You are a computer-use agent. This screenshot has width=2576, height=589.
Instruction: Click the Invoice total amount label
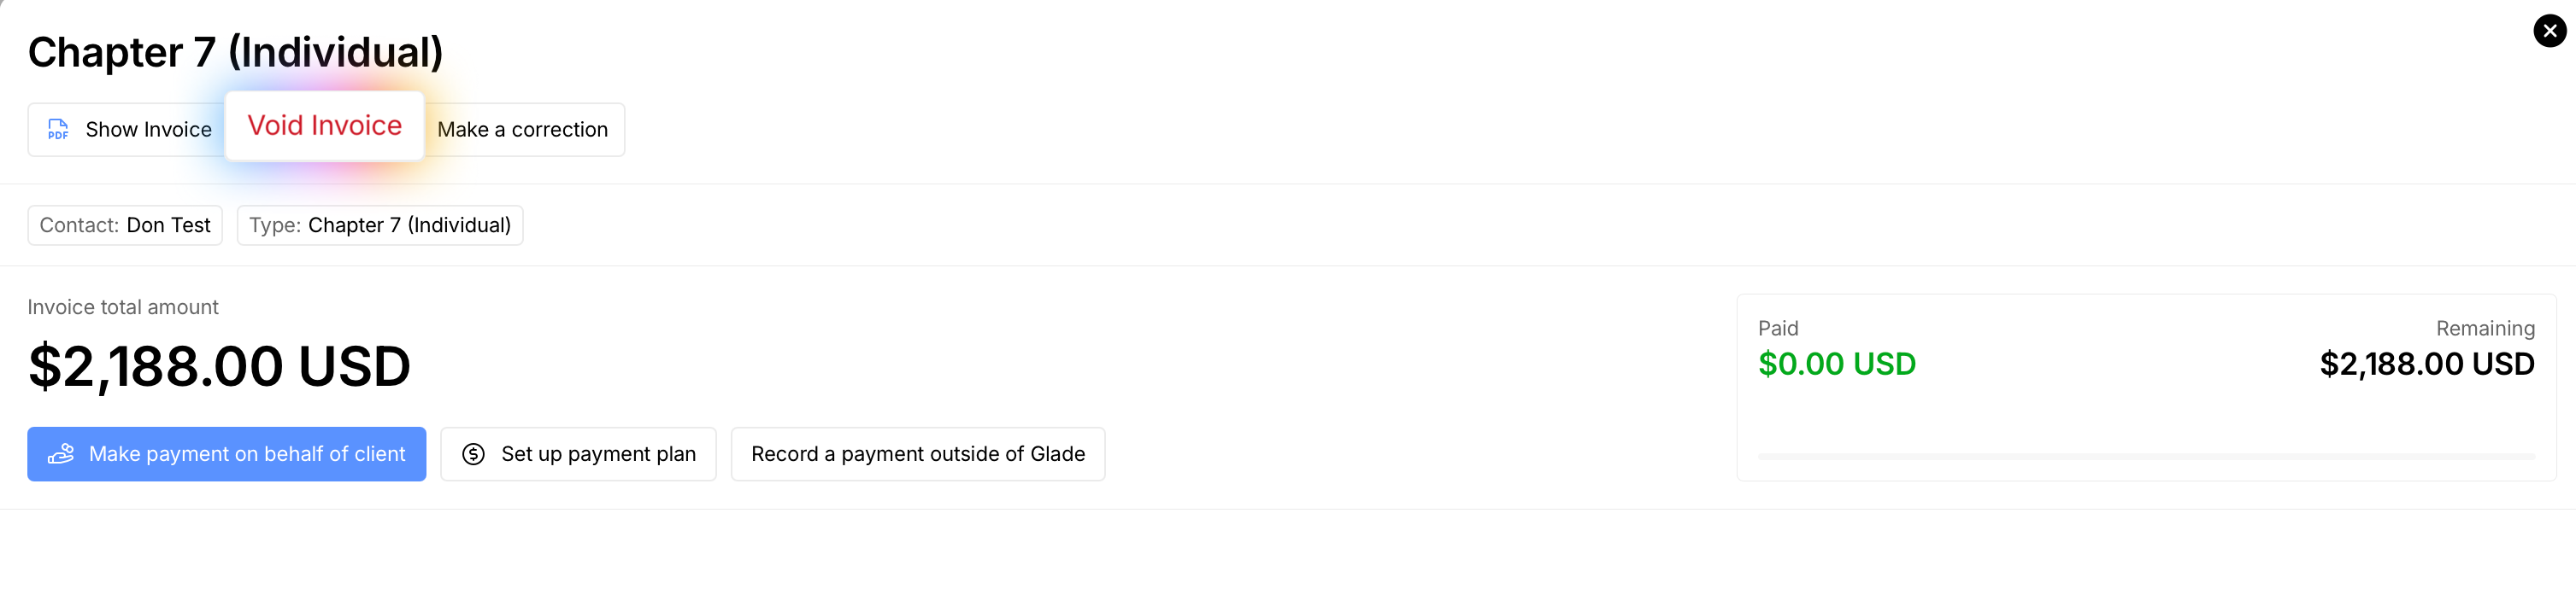123,307
